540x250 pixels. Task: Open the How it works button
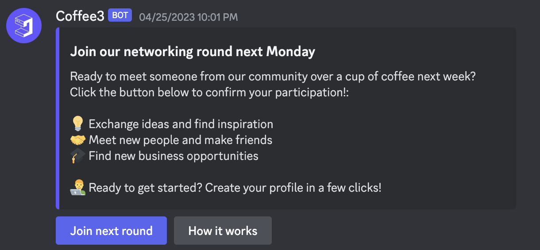pos(223,231)
